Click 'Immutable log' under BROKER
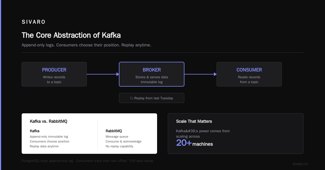Image resolution: width=325 pixels, height=170 pixels. tap(152, 82)
